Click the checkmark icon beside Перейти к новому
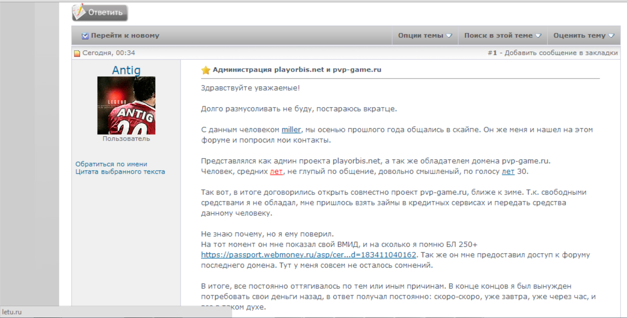Image resolution: width=627 pixels, height=318 pixels. tap(85, 36)
